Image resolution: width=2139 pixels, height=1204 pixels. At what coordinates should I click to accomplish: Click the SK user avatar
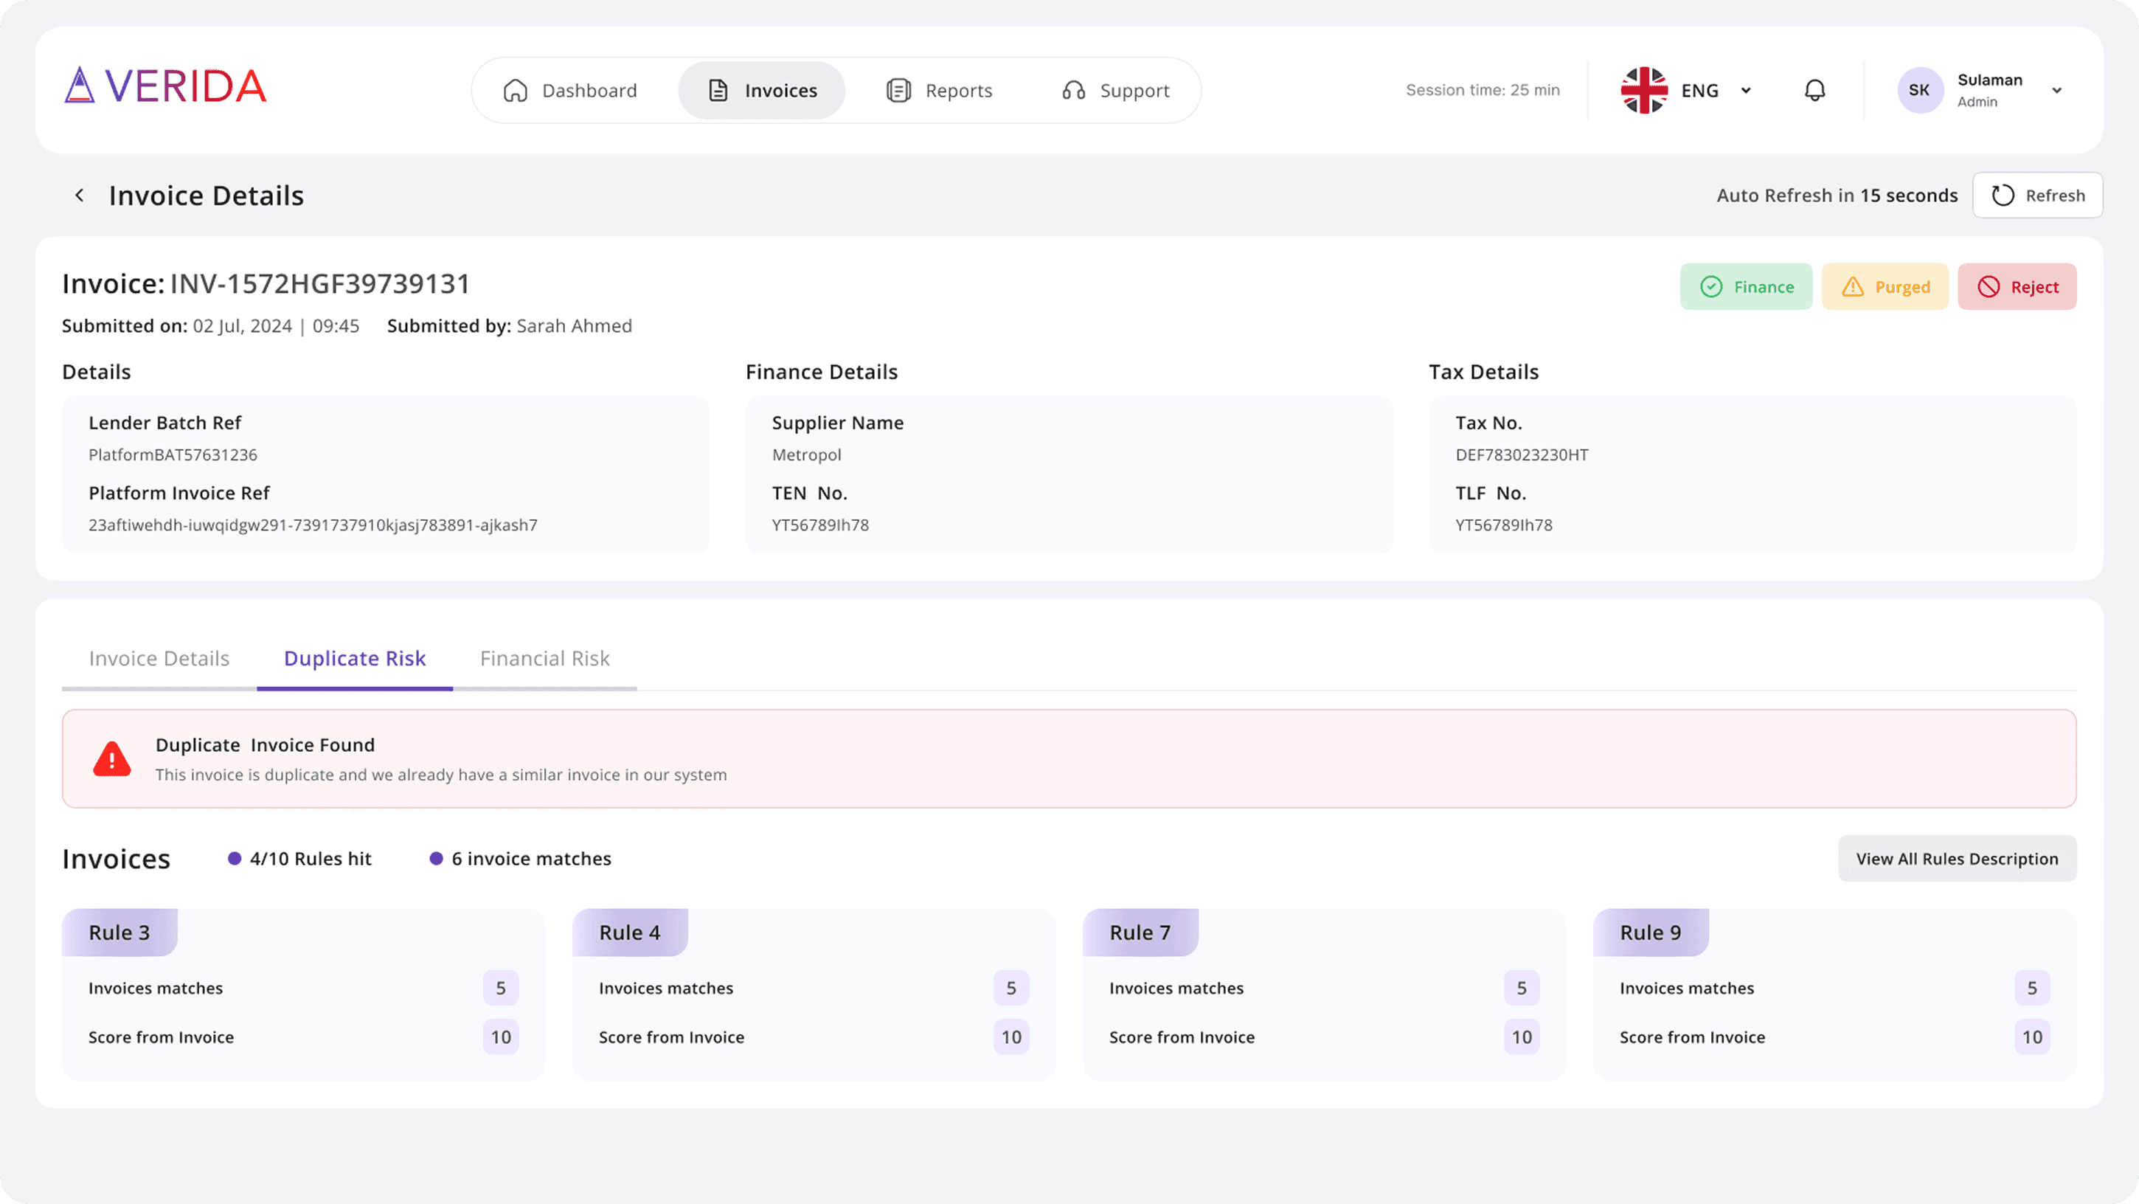1919,90
